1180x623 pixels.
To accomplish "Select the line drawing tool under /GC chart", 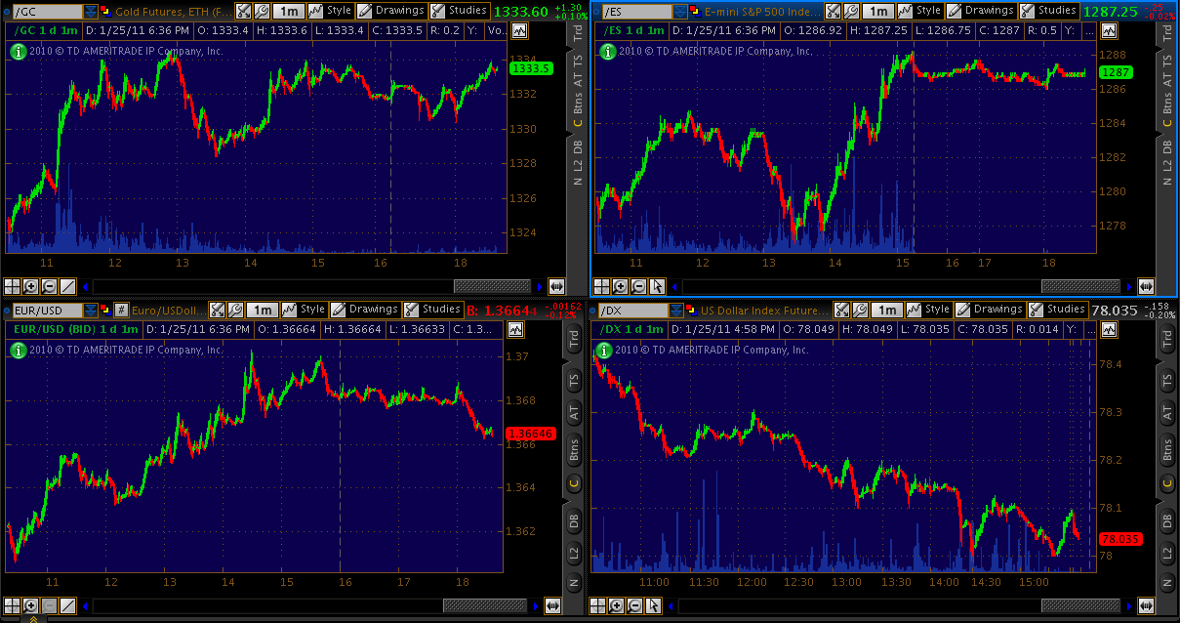I will coord(67,286).
